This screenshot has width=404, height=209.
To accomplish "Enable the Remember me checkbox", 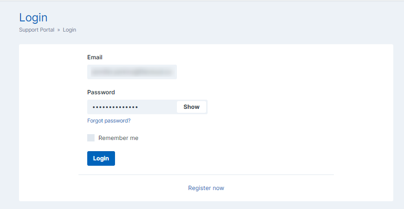I will (x=91, y=138).
